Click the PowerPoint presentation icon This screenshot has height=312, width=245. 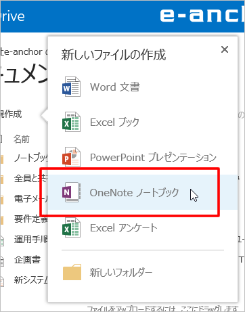coord(71,157)
